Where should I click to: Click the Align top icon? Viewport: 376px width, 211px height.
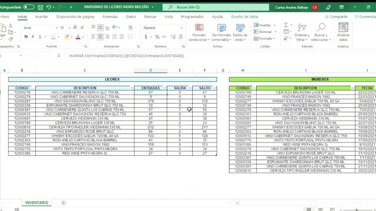(x=93, y=28)
